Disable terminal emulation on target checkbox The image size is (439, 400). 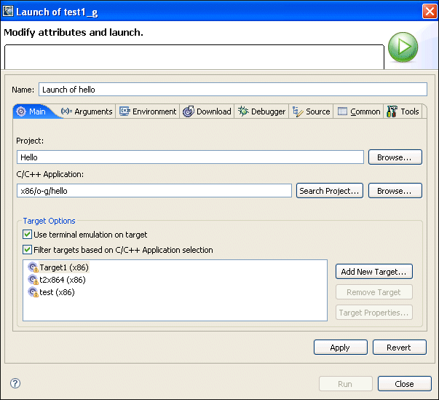click(28, 235)
